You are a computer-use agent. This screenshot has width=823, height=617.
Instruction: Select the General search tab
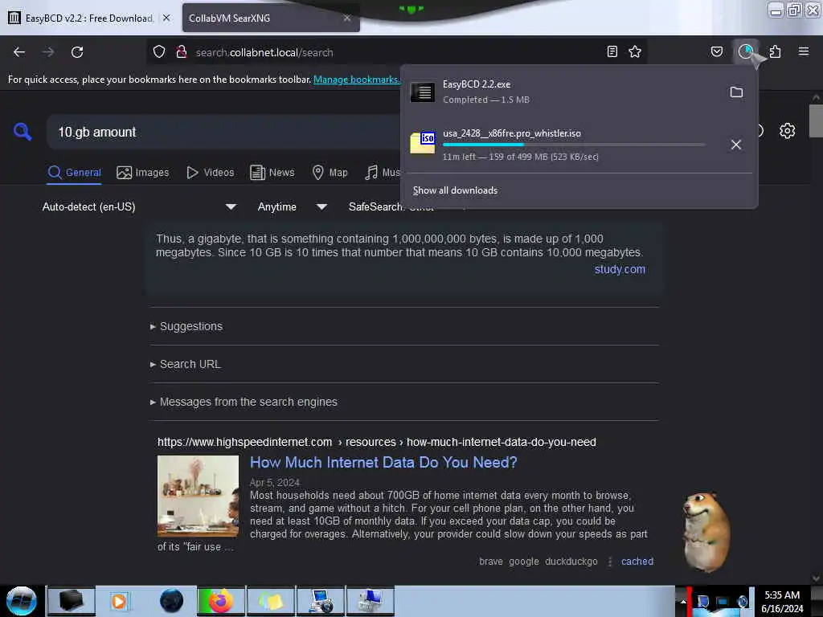[74, 173]
